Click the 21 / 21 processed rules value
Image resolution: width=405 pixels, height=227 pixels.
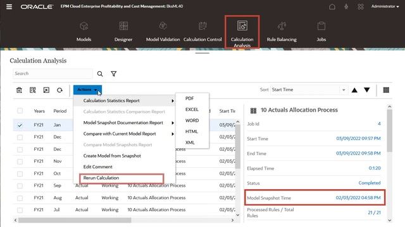pos(374,212)
